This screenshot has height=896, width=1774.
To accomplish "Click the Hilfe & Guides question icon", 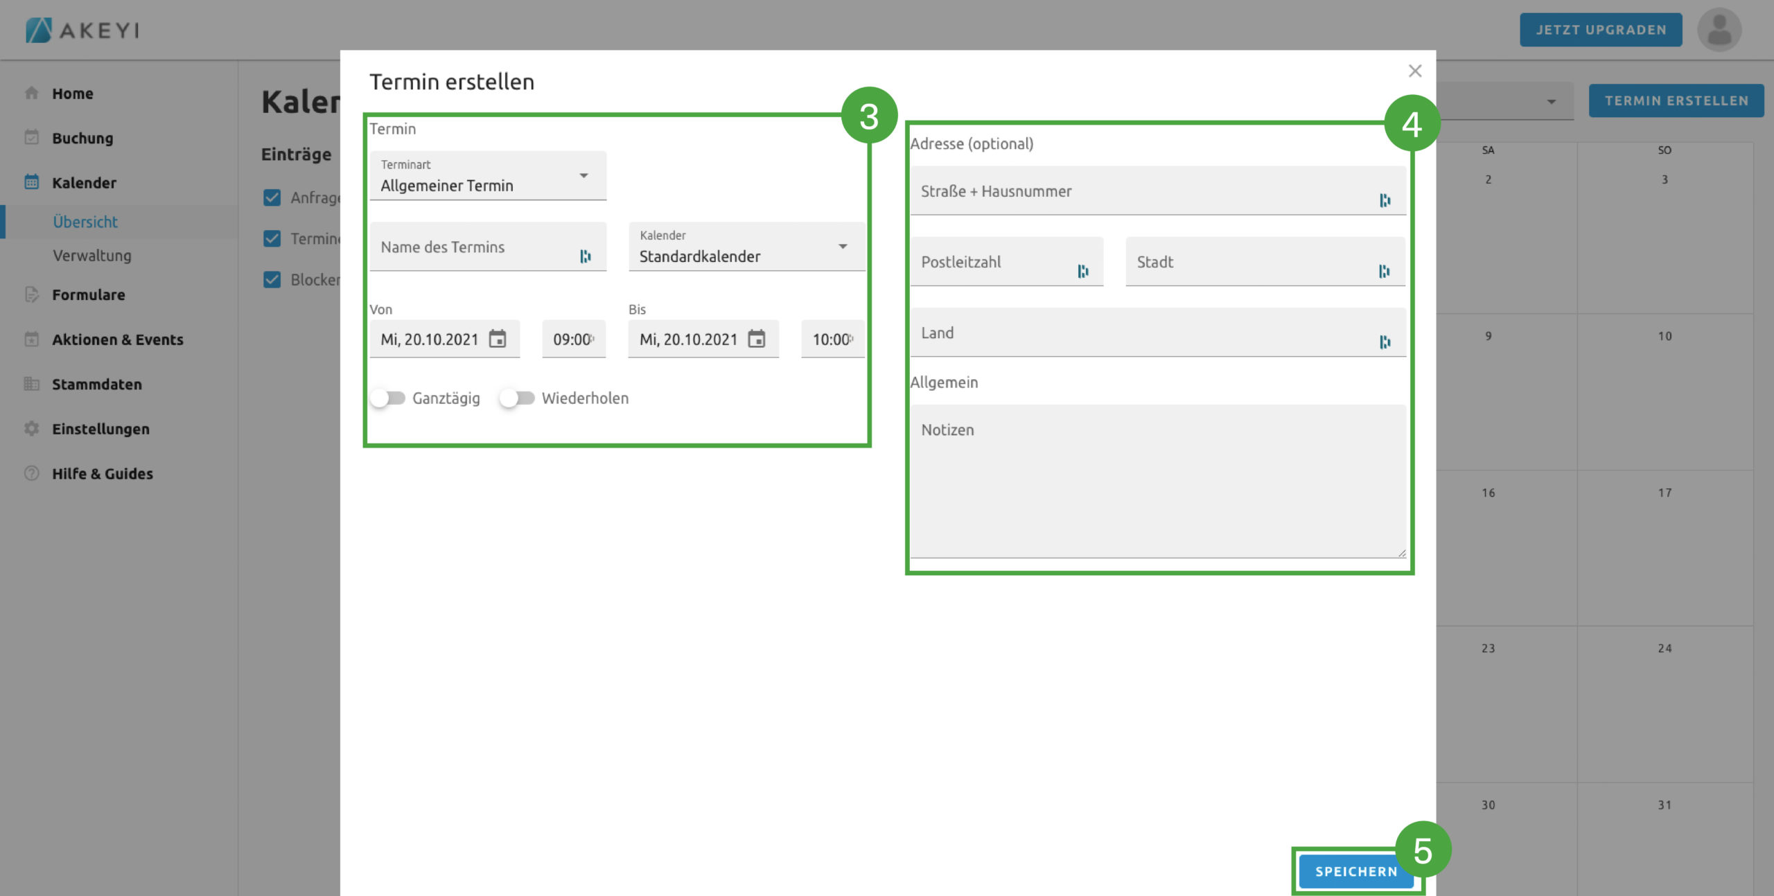I will (x=31, y=473).
